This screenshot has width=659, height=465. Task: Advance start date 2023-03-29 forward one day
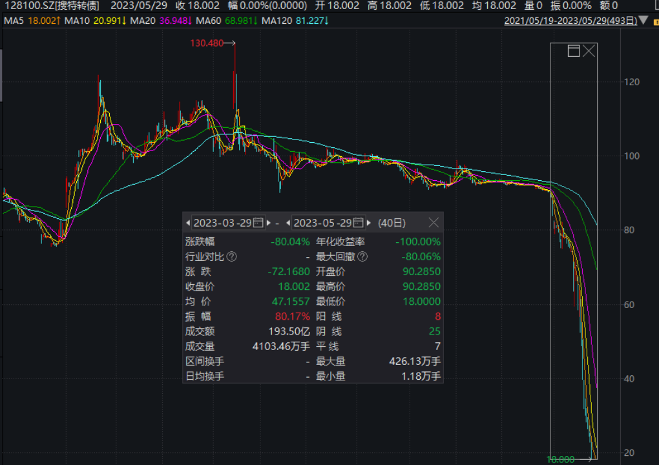click(x=269, y=223)
